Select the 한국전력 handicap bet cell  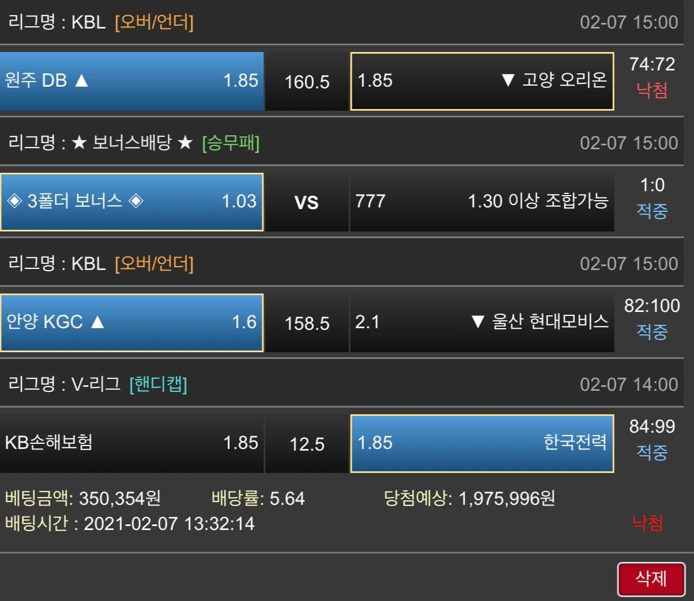click(482, 443)
